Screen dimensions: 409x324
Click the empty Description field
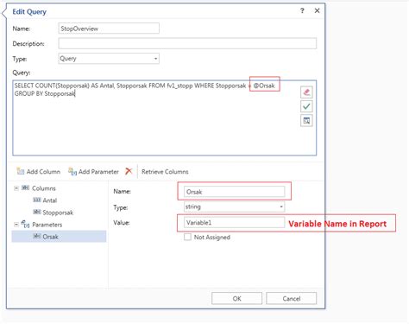click(187, 43)
